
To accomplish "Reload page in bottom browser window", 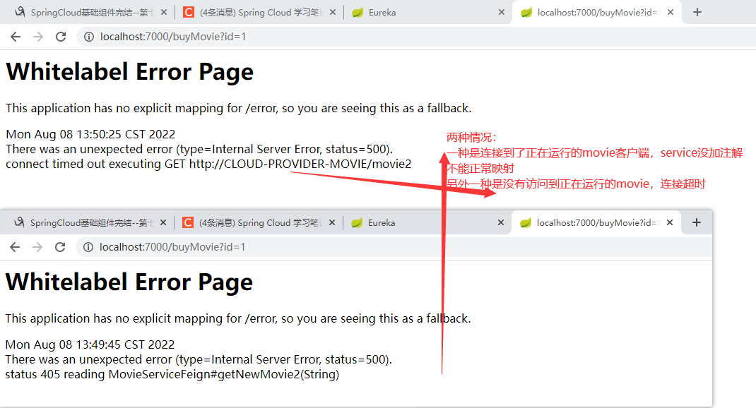I will pos(60,247).
